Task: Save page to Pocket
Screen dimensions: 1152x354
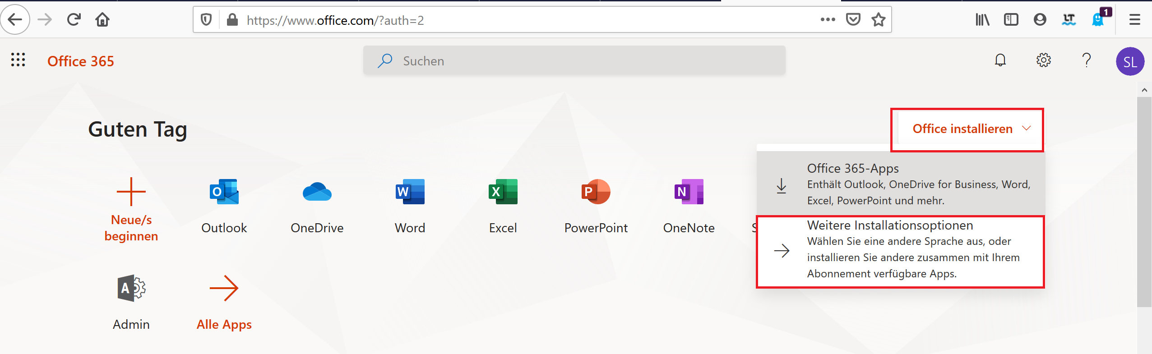Action: (853, 19)
